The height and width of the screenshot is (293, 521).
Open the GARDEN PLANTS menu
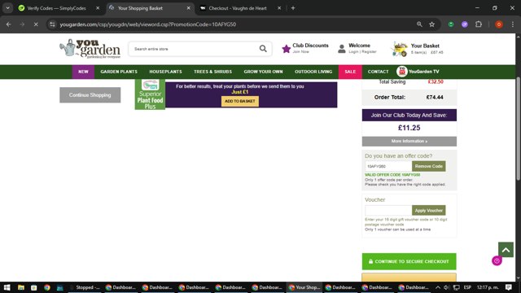pos(119,72)
